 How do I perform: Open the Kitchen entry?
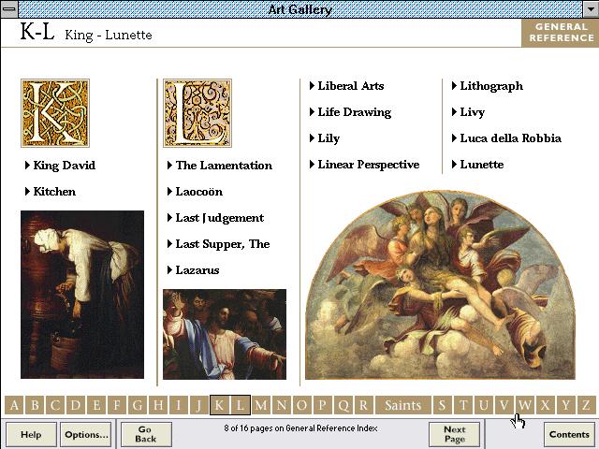pyautogui.click(x=51, y=191)
